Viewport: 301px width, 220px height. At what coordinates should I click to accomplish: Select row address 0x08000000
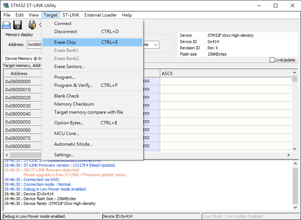[18, 82]
